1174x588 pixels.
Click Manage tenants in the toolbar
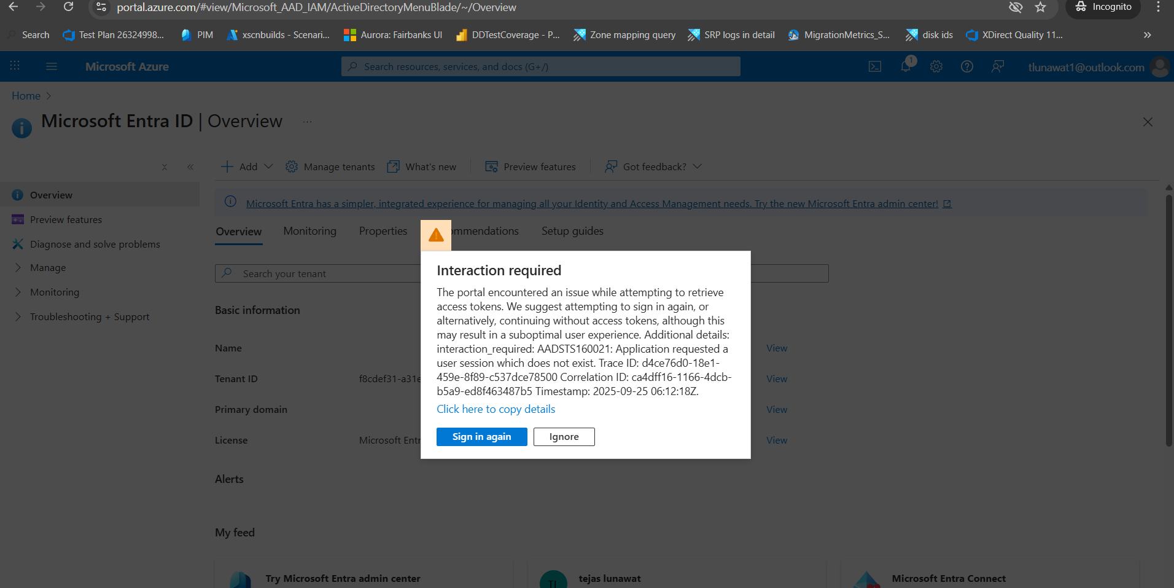pyautogui.click(x=330, y=167)
